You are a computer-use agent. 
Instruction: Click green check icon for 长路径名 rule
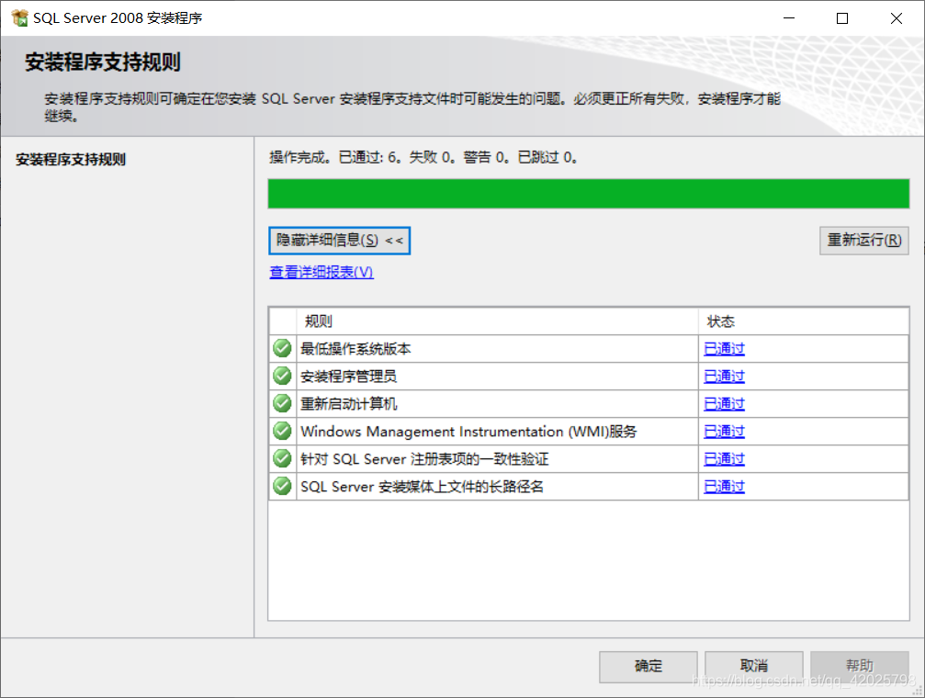point(283,486)
